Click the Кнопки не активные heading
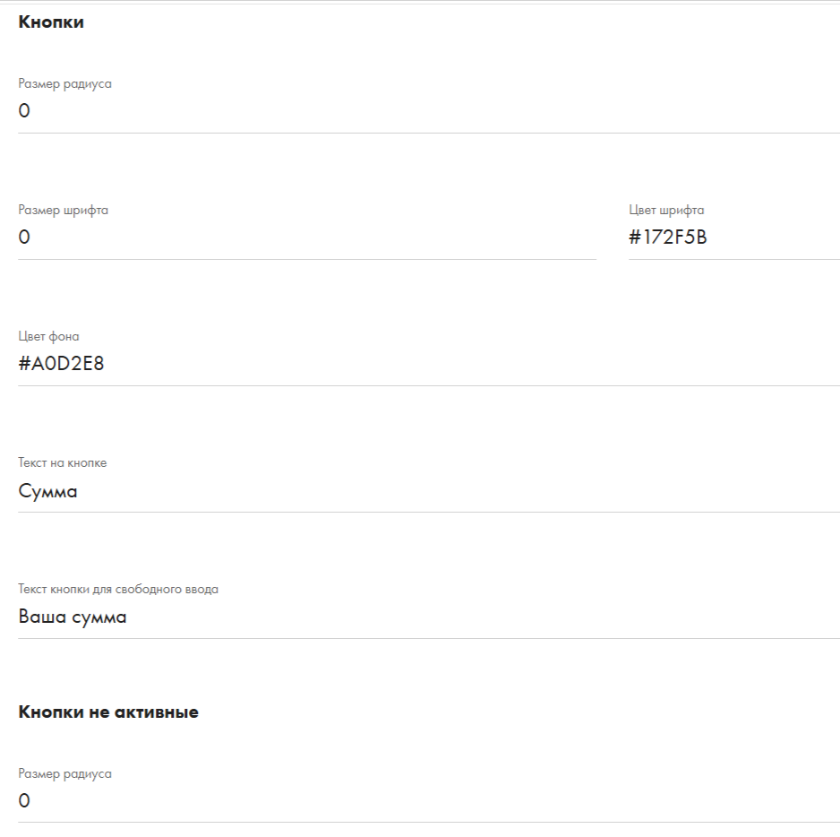 pos(108,712)
